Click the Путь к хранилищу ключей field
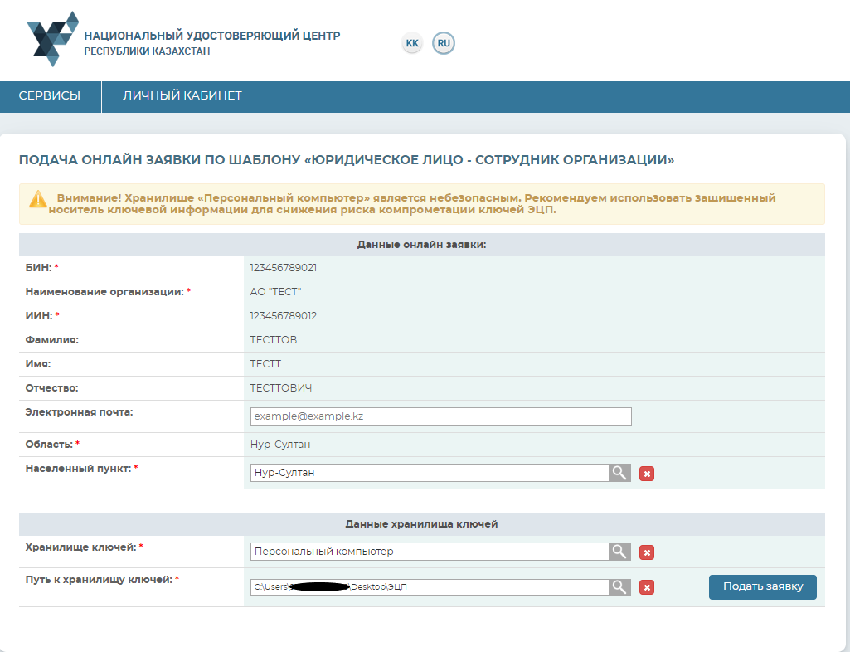 coord(429,587)
